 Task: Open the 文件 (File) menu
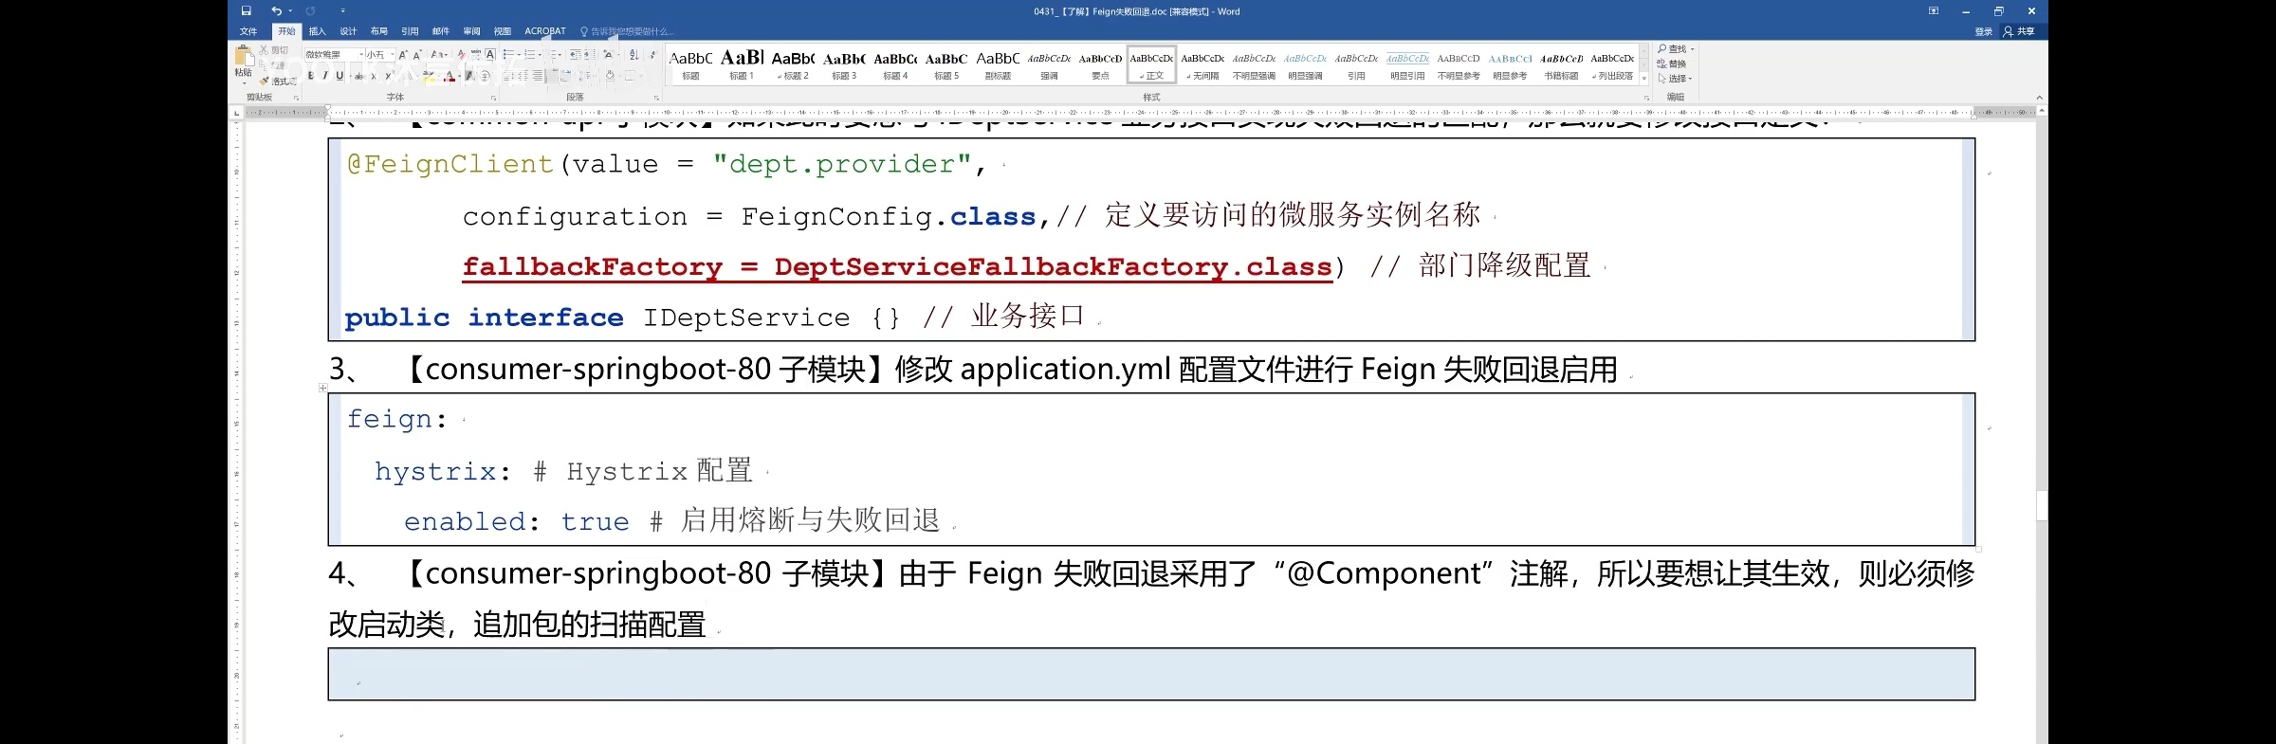[x=248, y=31]
